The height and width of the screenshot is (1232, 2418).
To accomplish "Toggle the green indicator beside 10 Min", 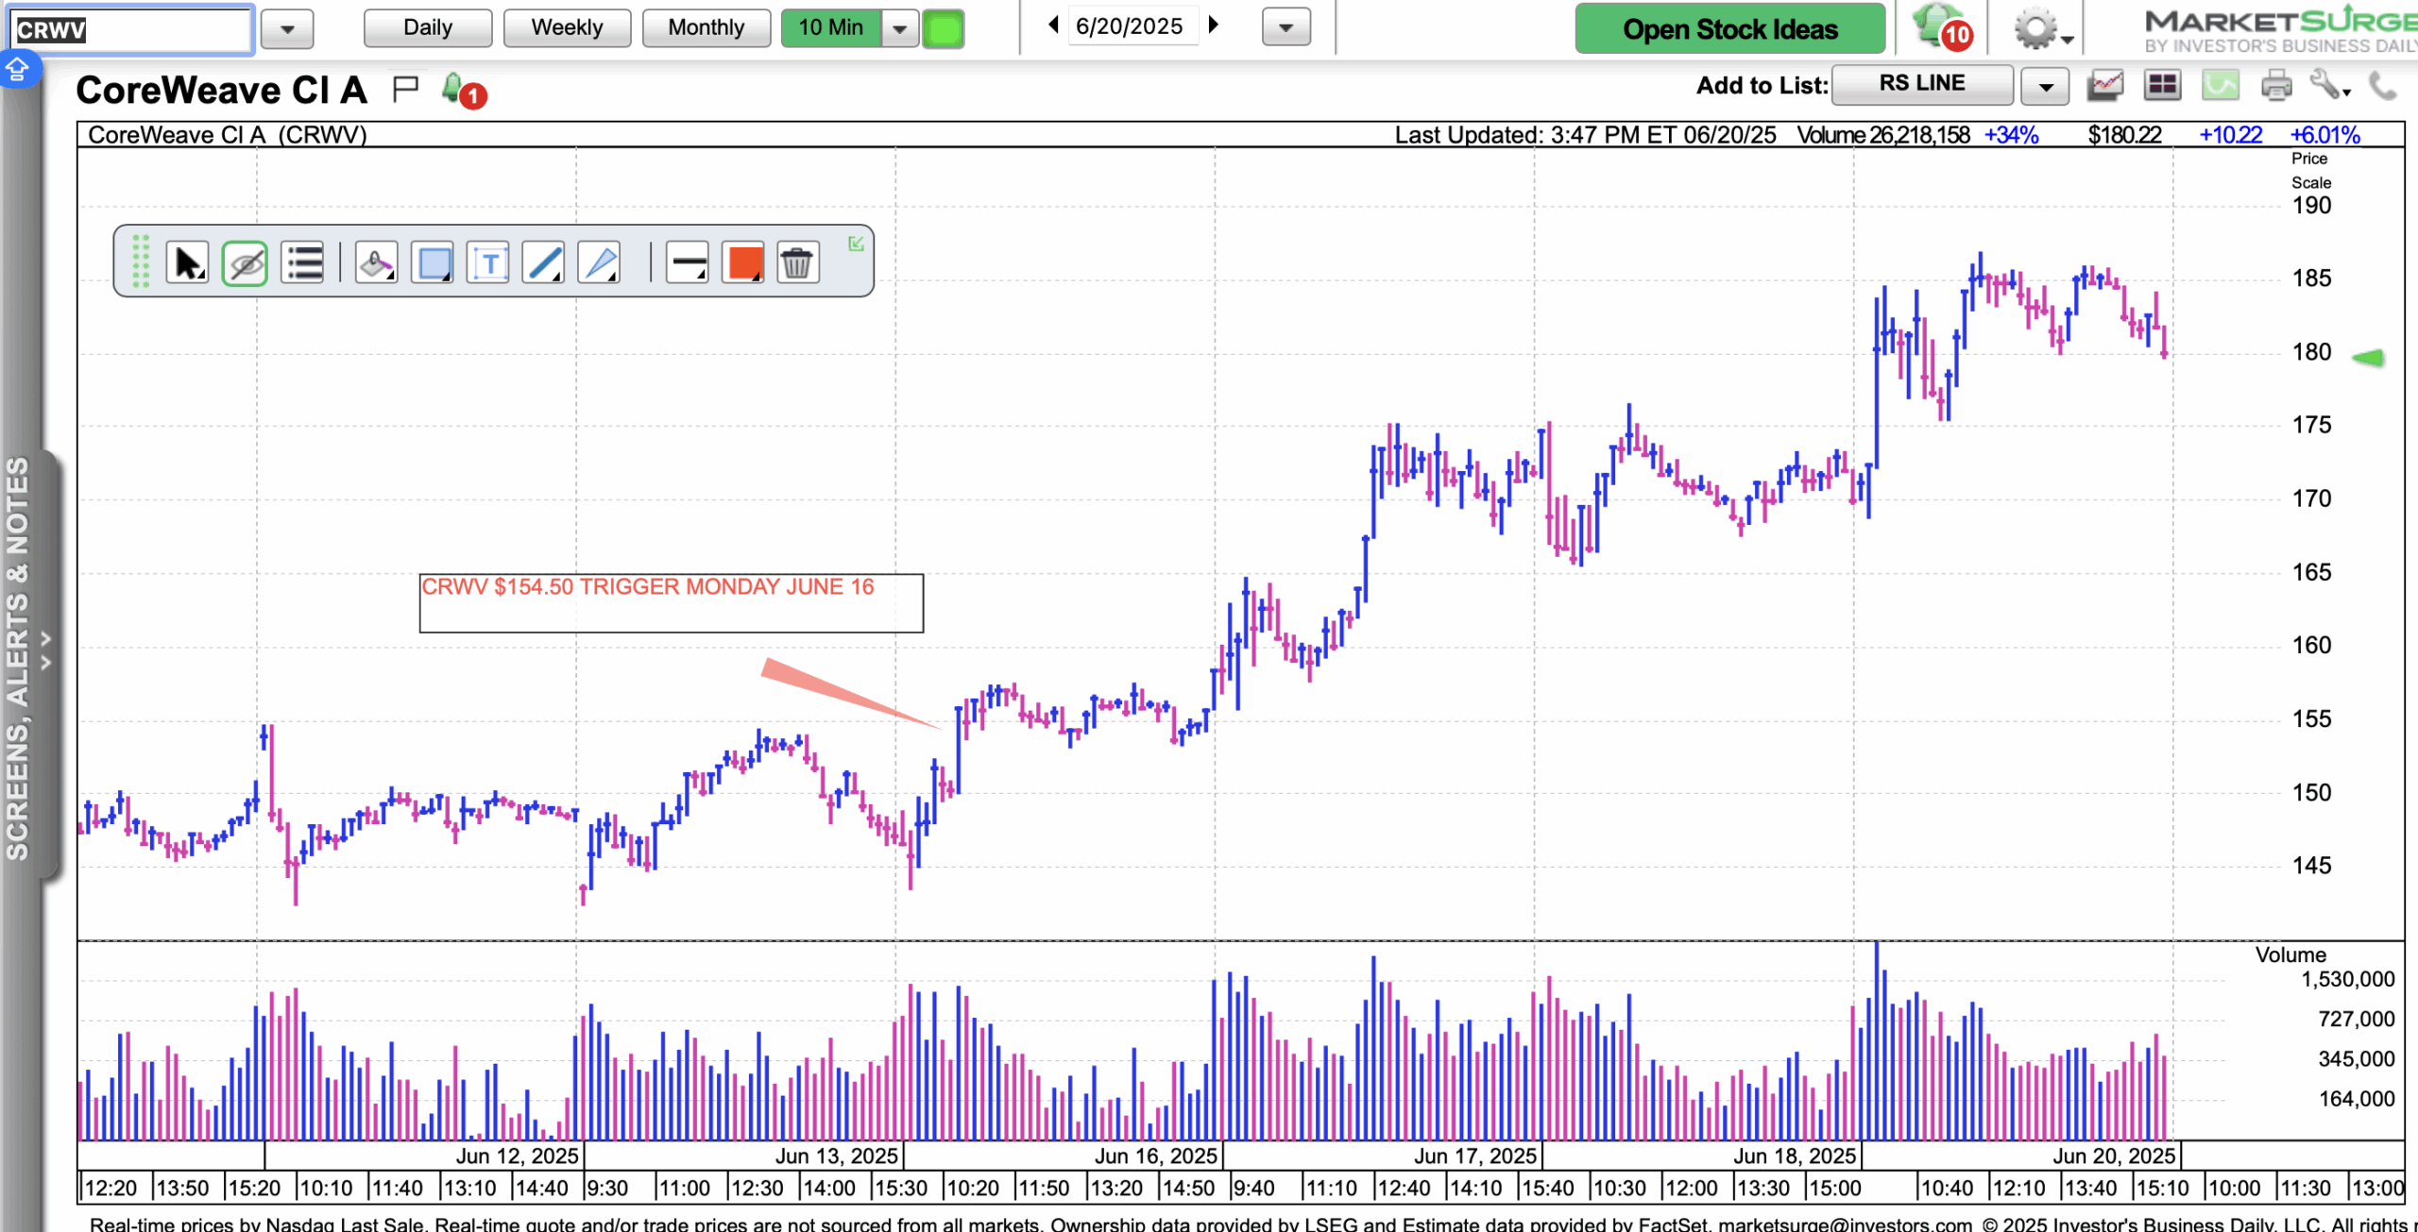I will tap(943, 28).
